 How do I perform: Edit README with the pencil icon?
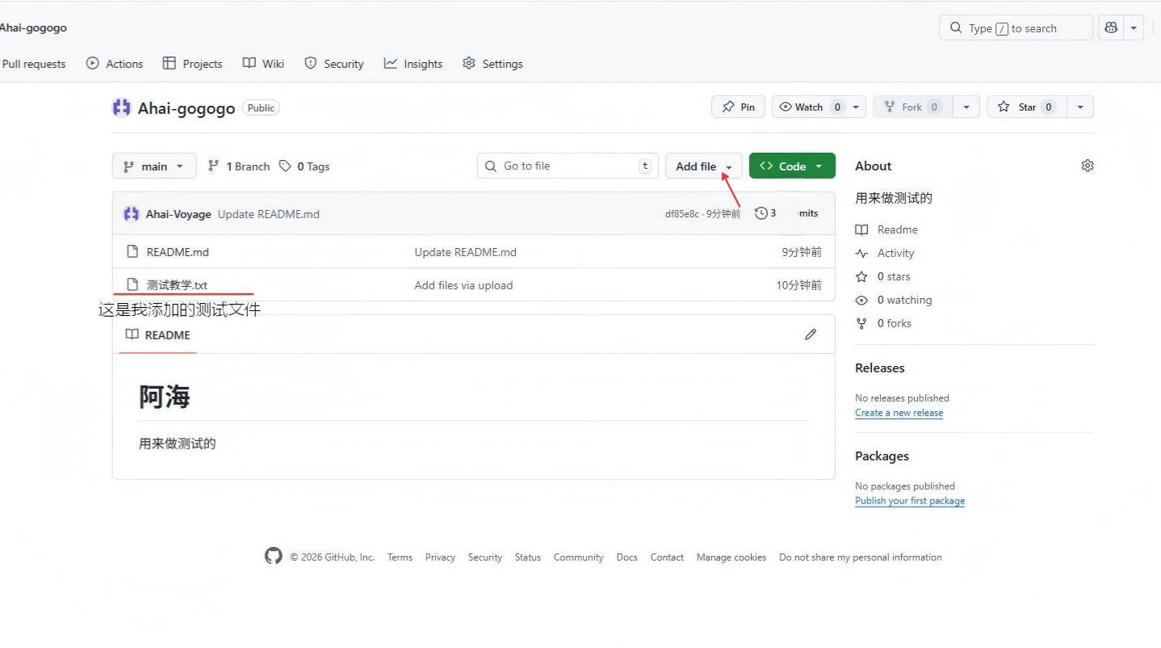click(810, 335)
